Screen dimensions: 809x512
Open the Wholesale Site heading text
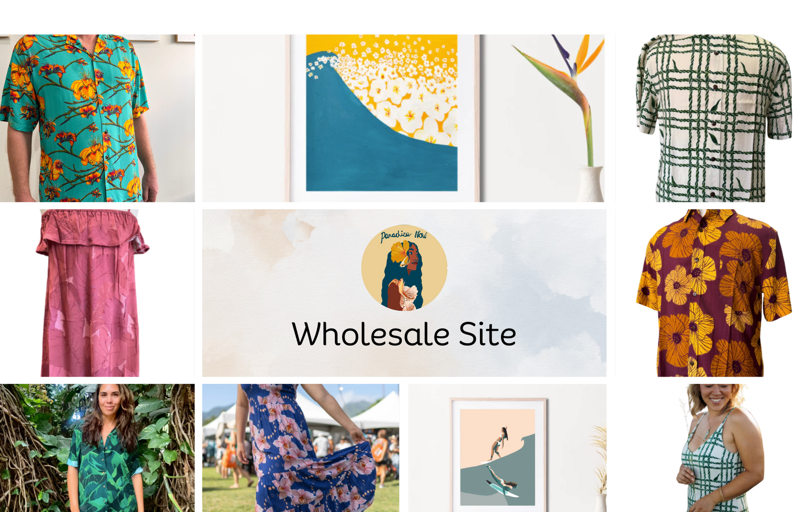(x=404, y=334)
